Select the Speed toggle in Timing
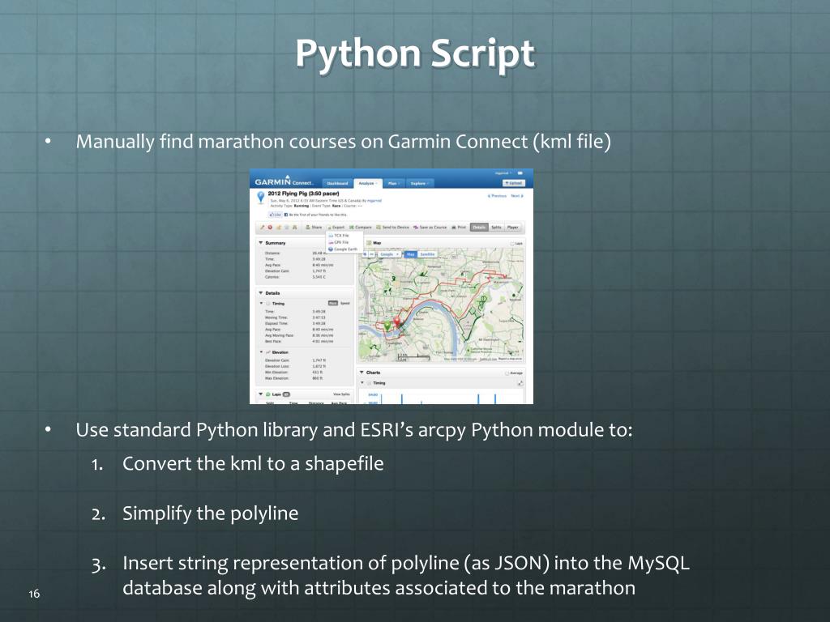Viewport: 830px width, 622px height. [x=345, y=303]
